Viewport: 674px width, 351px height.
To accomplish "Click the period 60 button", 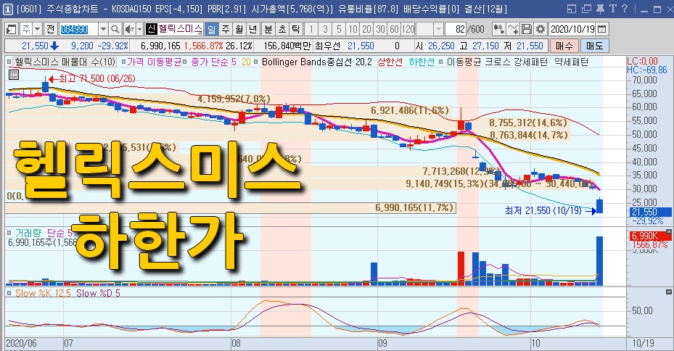I will [x=394, y=29].
